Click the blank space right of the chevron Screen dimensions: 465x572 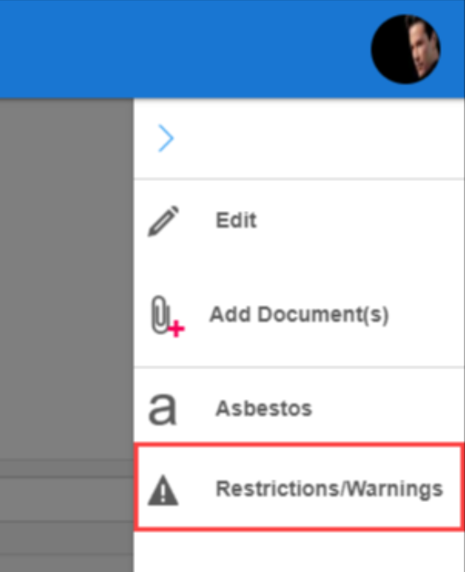pyautogui.click(x=319, y=138)
